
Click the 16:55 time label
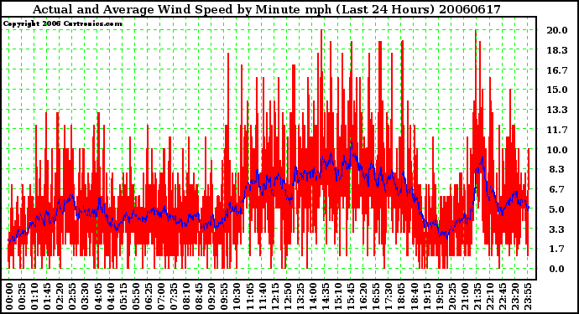(376, 296)
